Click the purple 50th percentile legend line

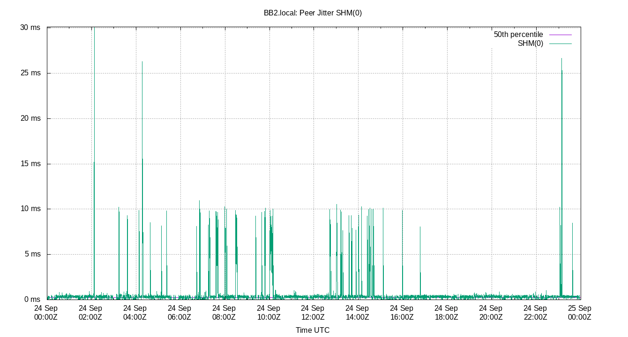point(560,35)
